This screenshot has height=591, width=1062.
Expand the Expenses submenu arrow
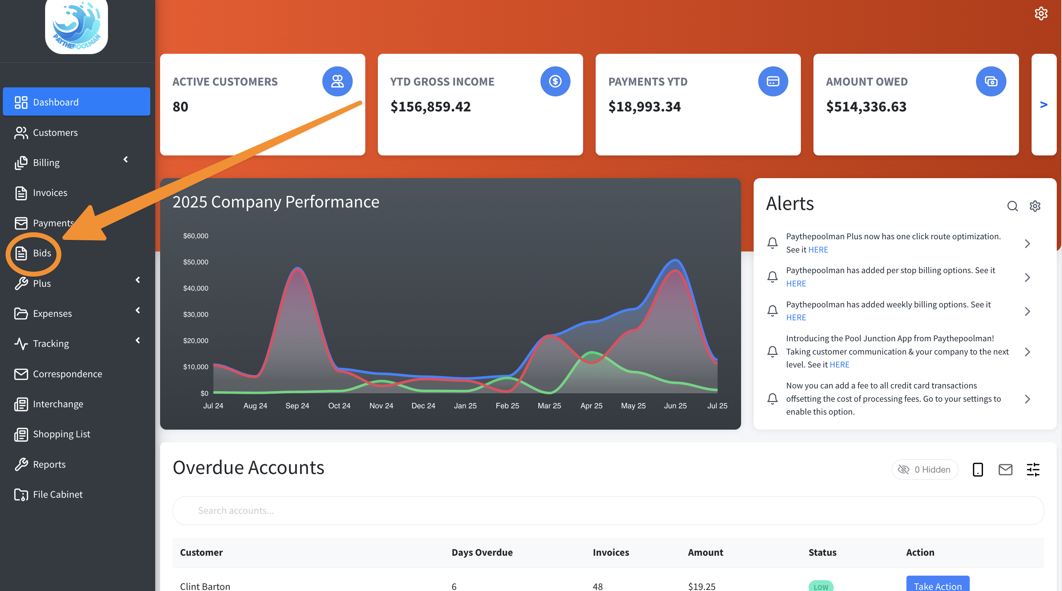pyautogui.click(x=138, y=310)
